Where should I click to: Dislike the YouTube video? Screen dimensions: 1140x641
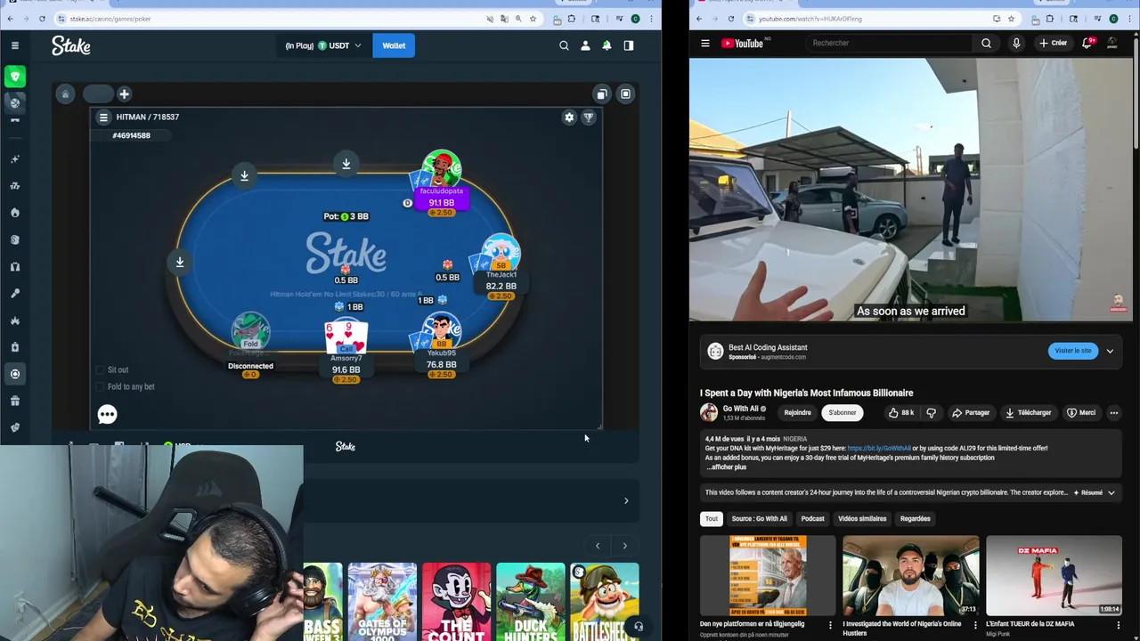click(931, 413)
